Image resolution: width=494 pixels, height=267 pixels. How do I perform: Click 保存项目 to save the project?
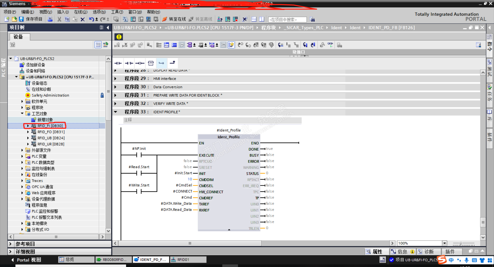(31, 19)
